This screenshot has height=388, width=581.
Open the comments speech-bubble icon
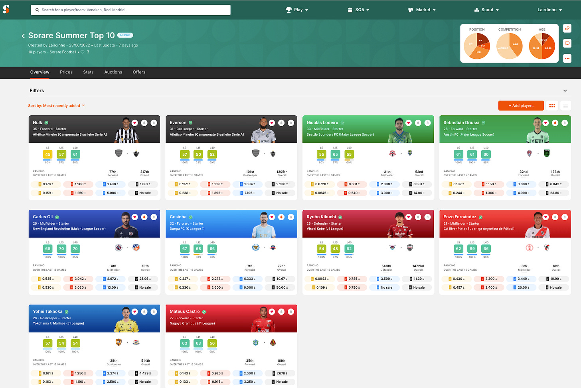click(567, 43)
